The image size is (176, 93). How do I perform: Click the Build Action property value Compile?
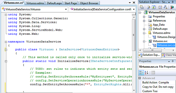coord(166,82)
